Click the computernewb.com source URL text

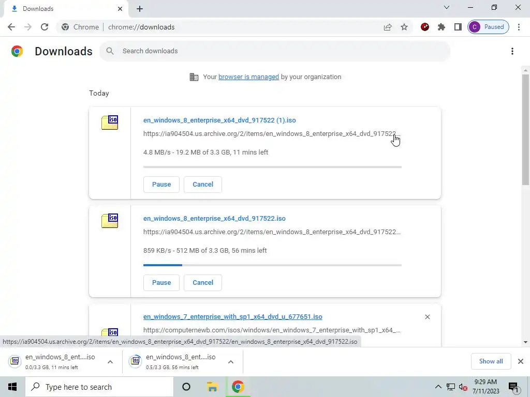click(x=272, y=330)
